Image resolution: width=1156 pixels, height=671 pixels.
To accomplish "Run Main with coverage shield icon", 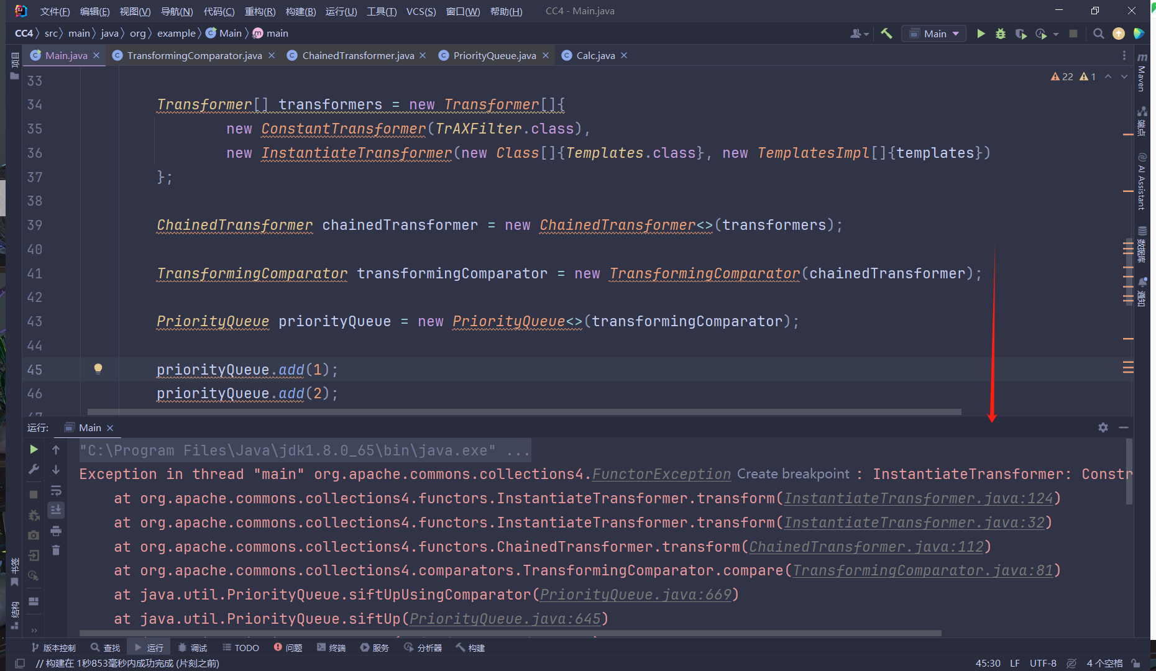I will (x=1021, y=34).
